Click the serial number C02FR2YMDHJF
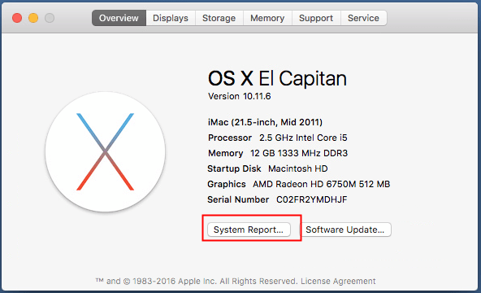 pos(312,199)
